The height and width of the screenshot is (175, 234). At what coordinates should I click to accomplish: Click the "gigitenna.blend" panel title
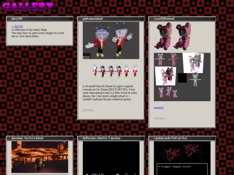click(x=93, y=19)
